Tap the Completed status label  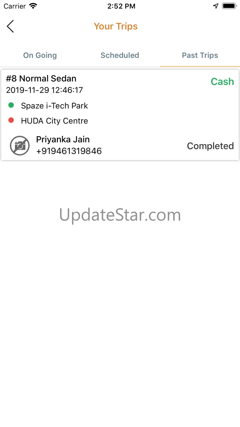coord(210,146)
